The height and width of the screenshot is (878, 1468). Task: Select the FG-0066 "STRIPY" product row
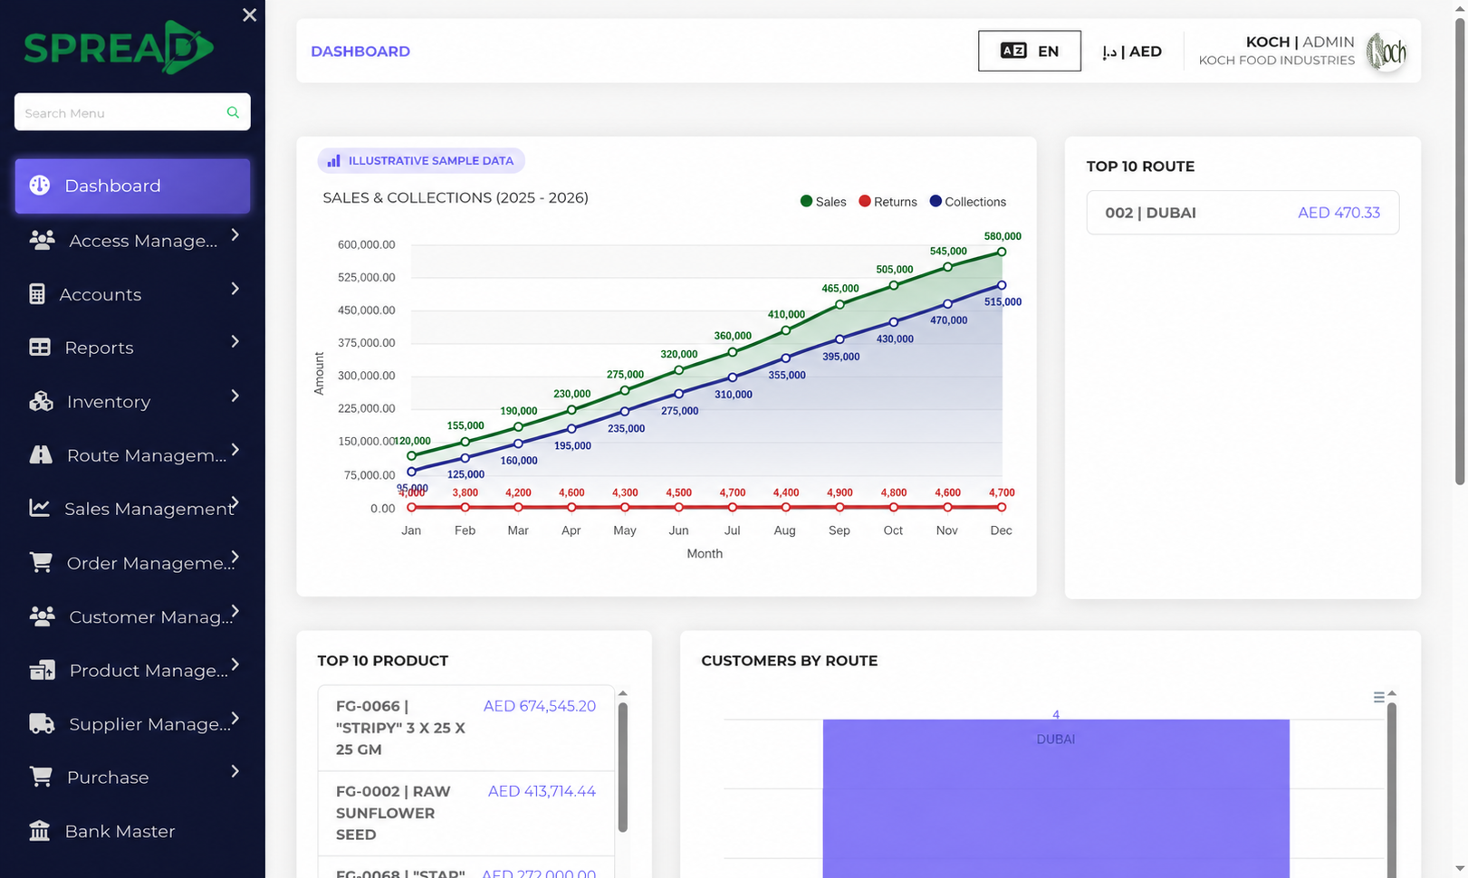tap(466, 728)
